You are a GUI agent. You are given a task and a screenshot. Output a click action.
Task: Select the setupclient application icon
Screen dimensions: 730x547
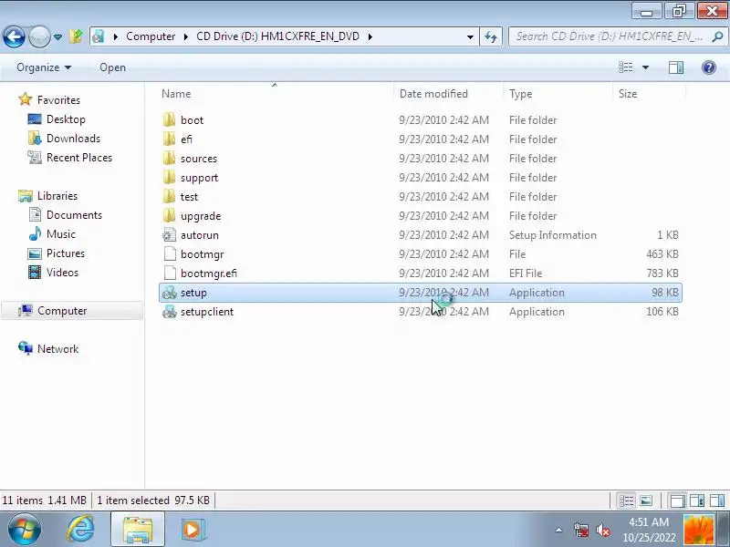click(170, 312)
